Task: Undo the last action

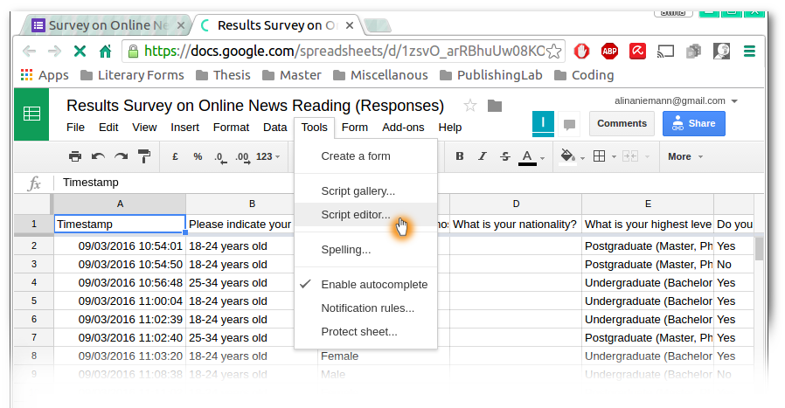Action: (98, 156)
